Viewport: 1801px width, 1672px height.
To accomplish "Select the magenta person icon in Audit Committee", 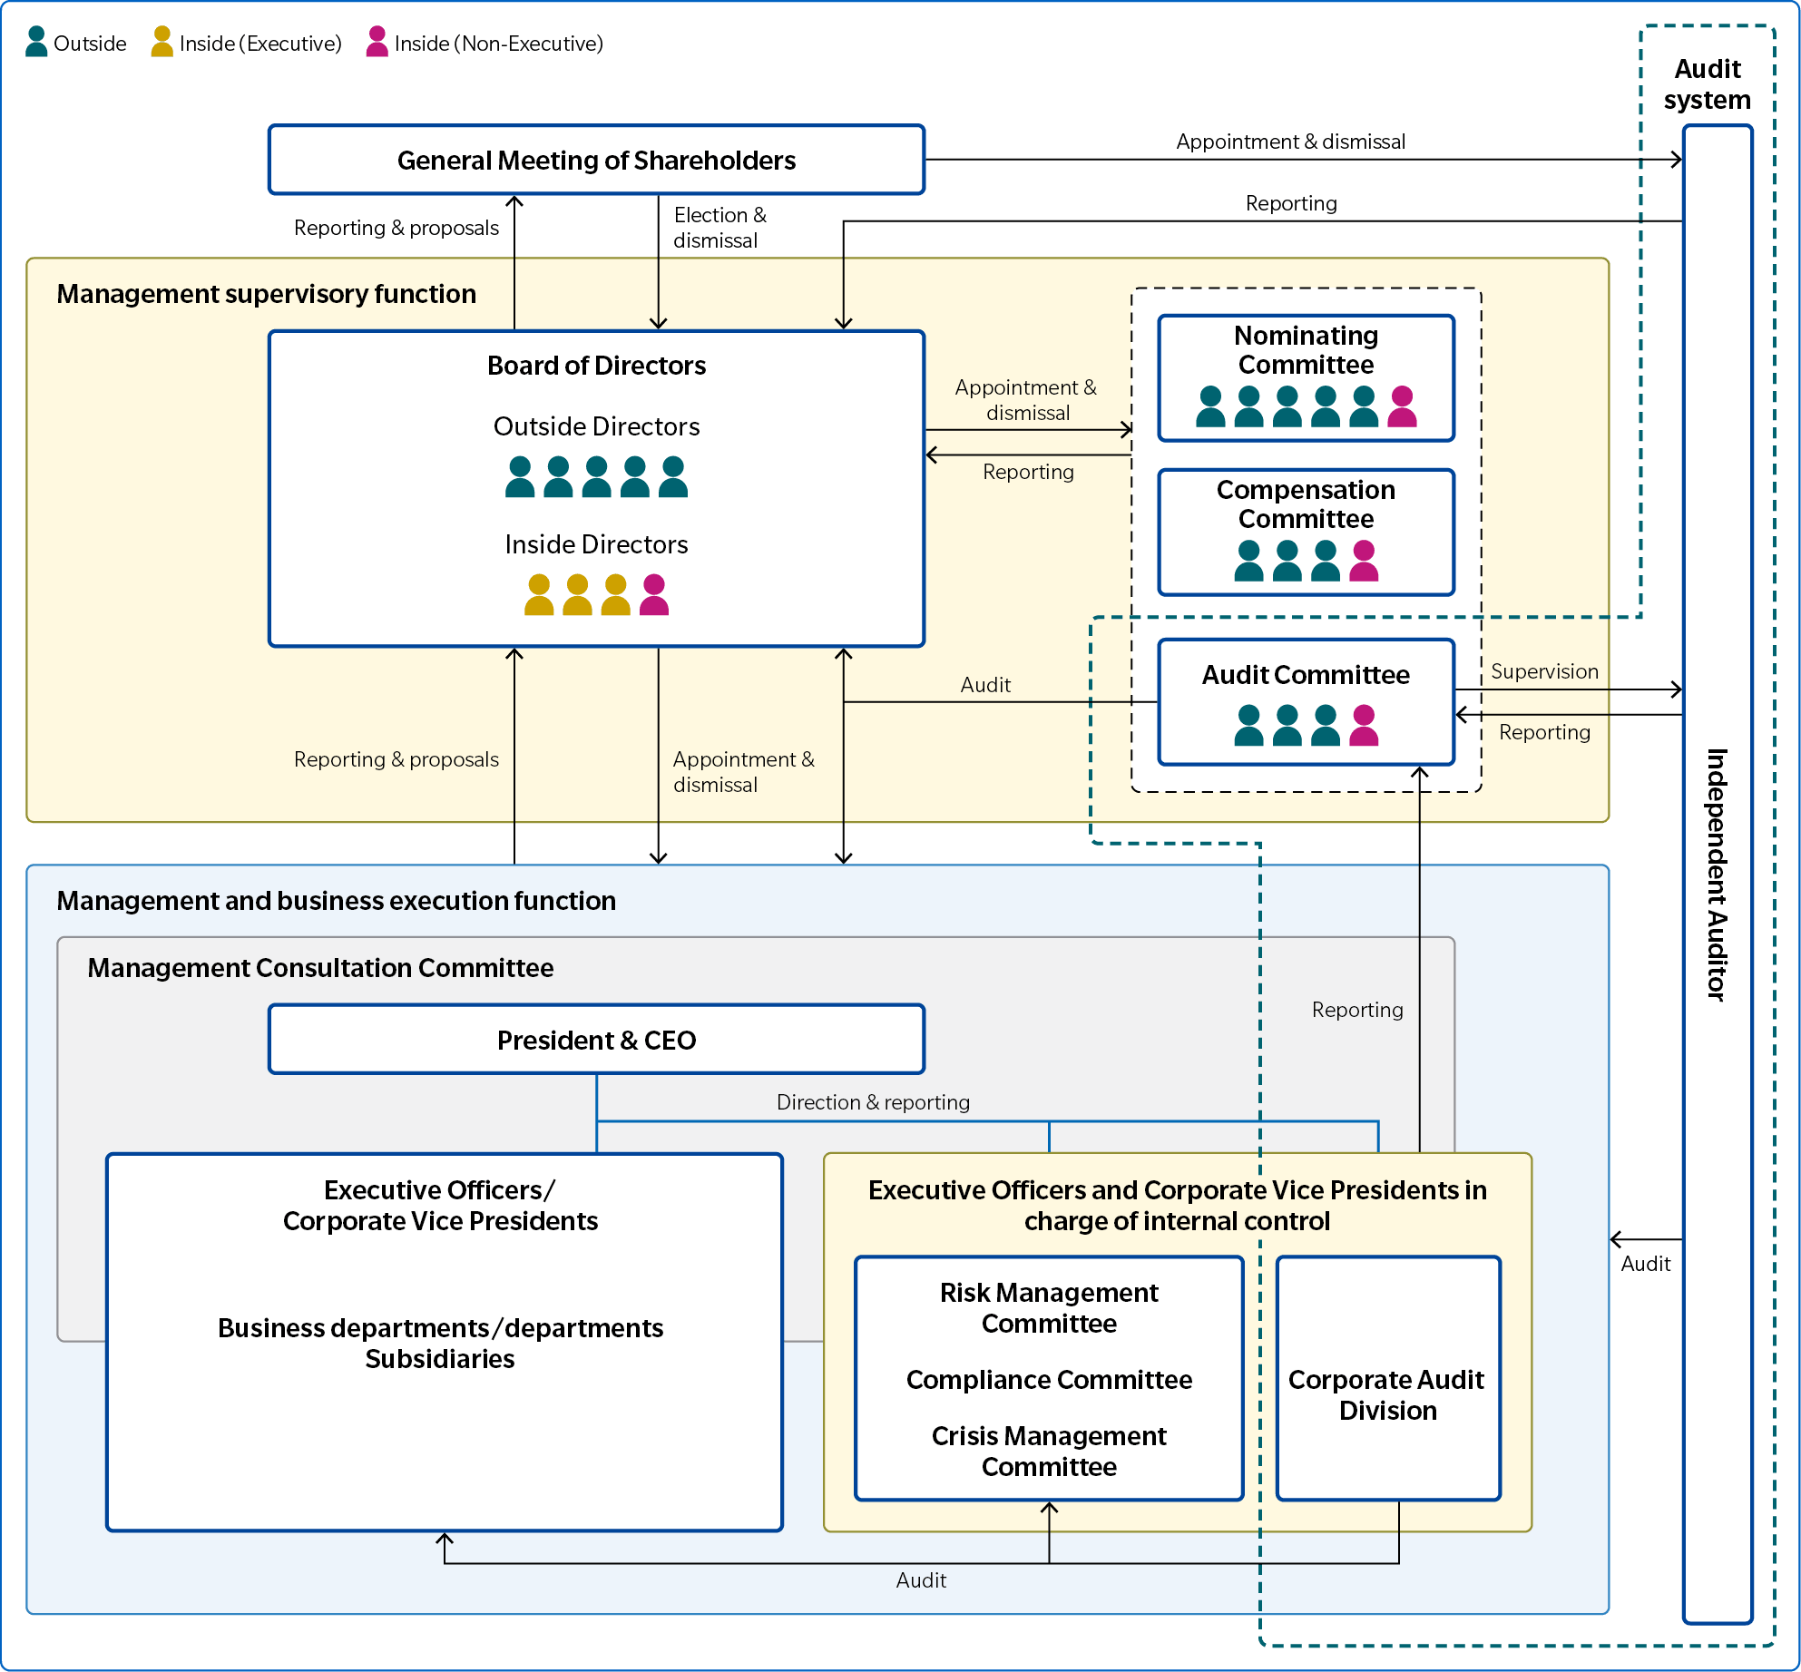I will click(x=1364, y=726).
